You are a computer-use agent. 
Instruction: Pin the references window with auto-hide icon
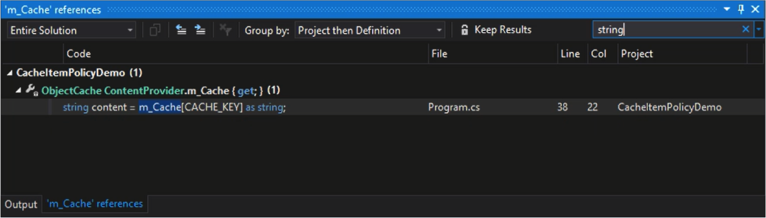pyautogui.click(x=742, y=9)
